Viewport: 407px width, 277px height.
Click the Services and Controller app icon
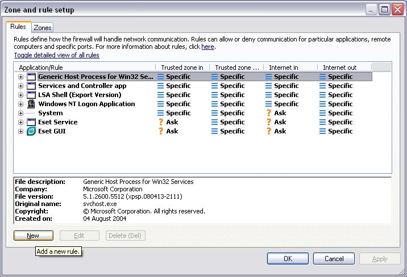click(x=31, y=86)
